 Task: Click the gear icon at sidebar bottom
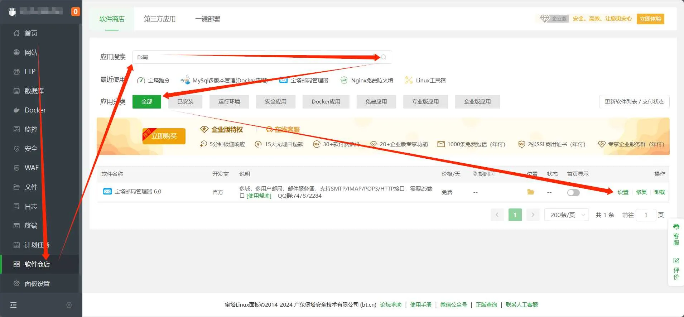(69, 305)
